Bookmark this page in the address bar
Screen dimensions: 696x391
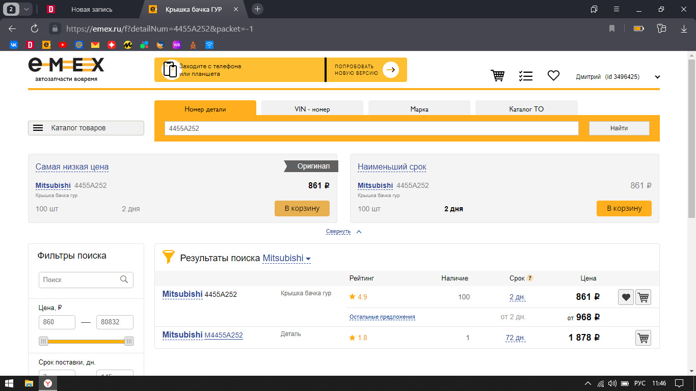click(612, 29)
